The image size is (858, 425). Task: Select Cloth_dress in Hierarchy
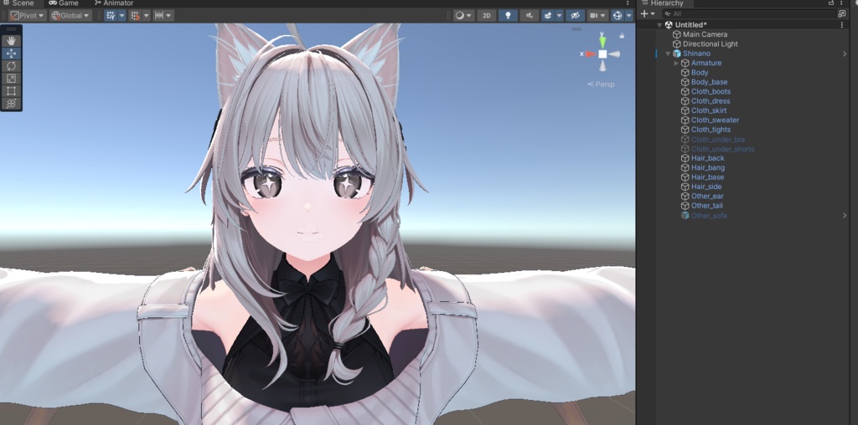711,101
